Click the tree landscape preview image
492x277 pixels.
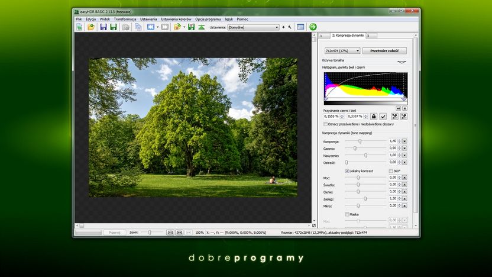point(193,127)
